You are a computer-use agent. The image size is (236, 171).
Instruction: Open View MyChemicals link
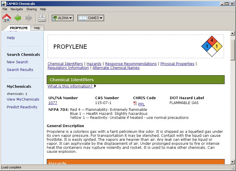tap(23, 99)
